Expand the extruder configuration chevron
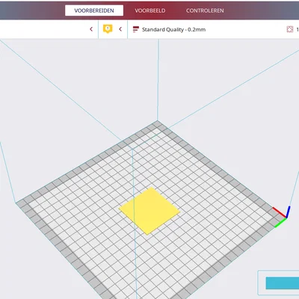This screenshot has height=299, width=299. tap(120, 29)
